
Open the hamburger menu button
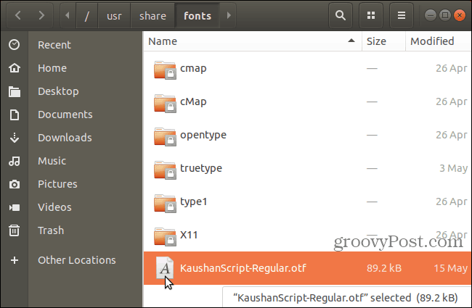[x=402, y=15]
